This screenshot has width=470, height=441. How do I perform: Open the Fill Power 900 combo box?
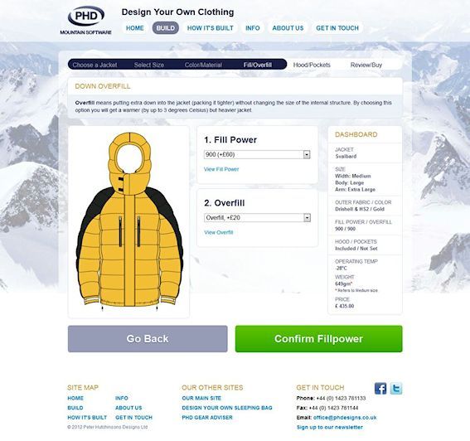coord(257,154)
